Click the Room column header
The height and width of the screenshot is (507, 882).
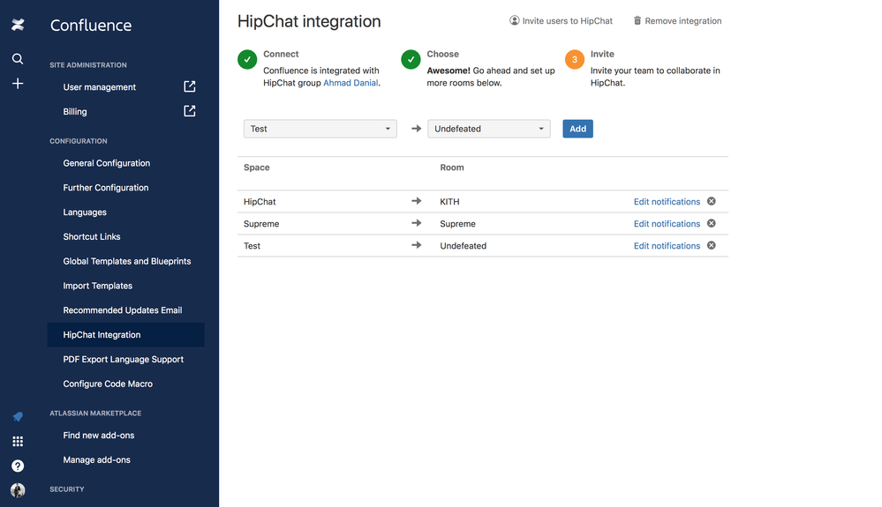(x=452, y=168)
